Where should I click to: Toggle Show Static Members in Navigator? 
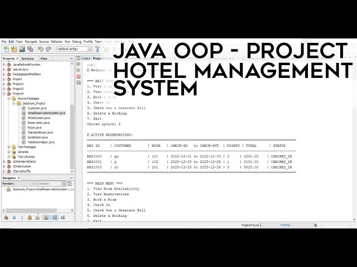tap(22, 217)
